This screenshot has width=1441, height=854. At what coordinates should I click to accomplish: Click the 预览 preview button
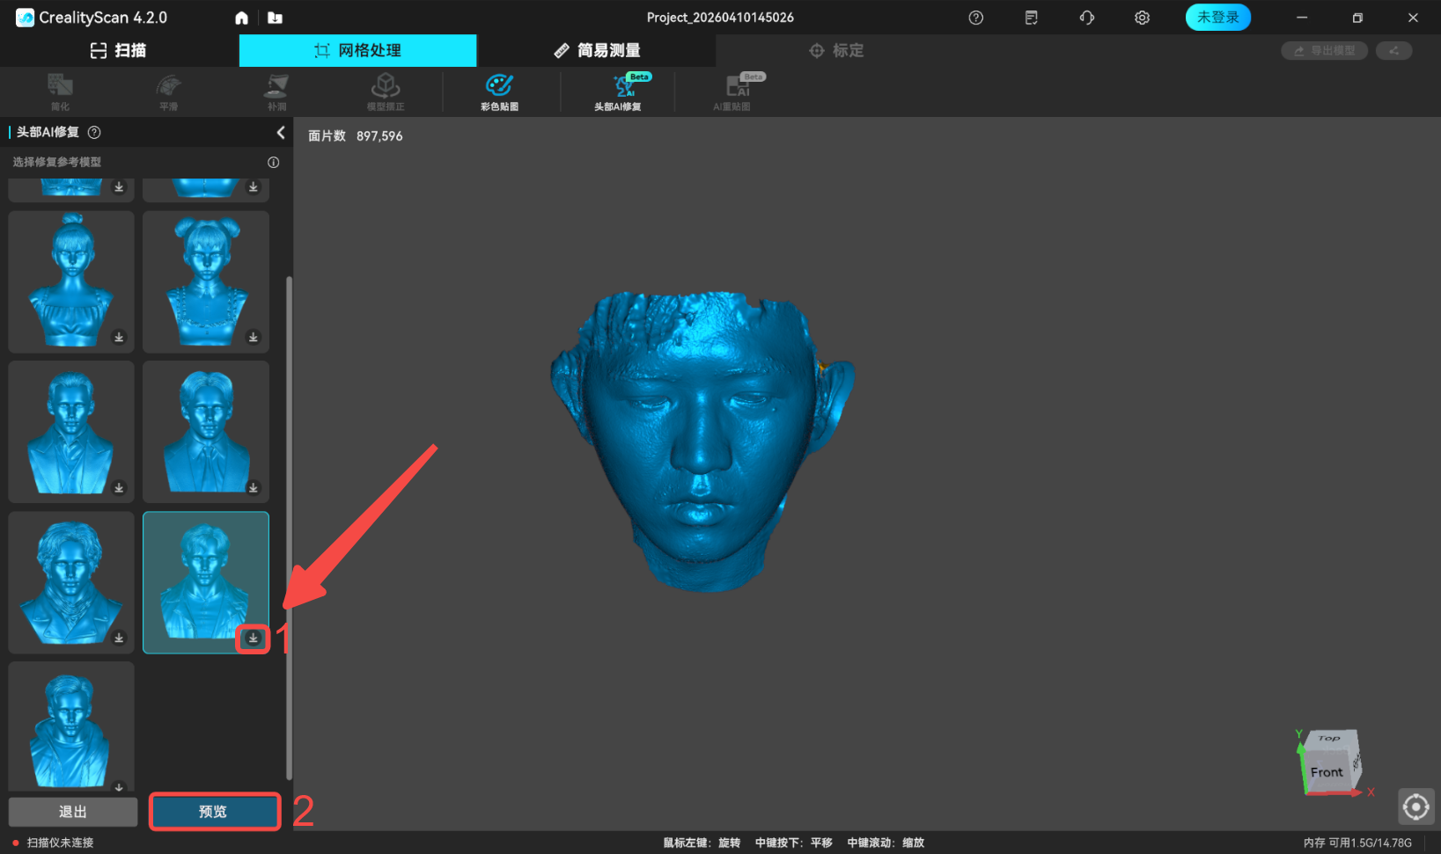214,812
